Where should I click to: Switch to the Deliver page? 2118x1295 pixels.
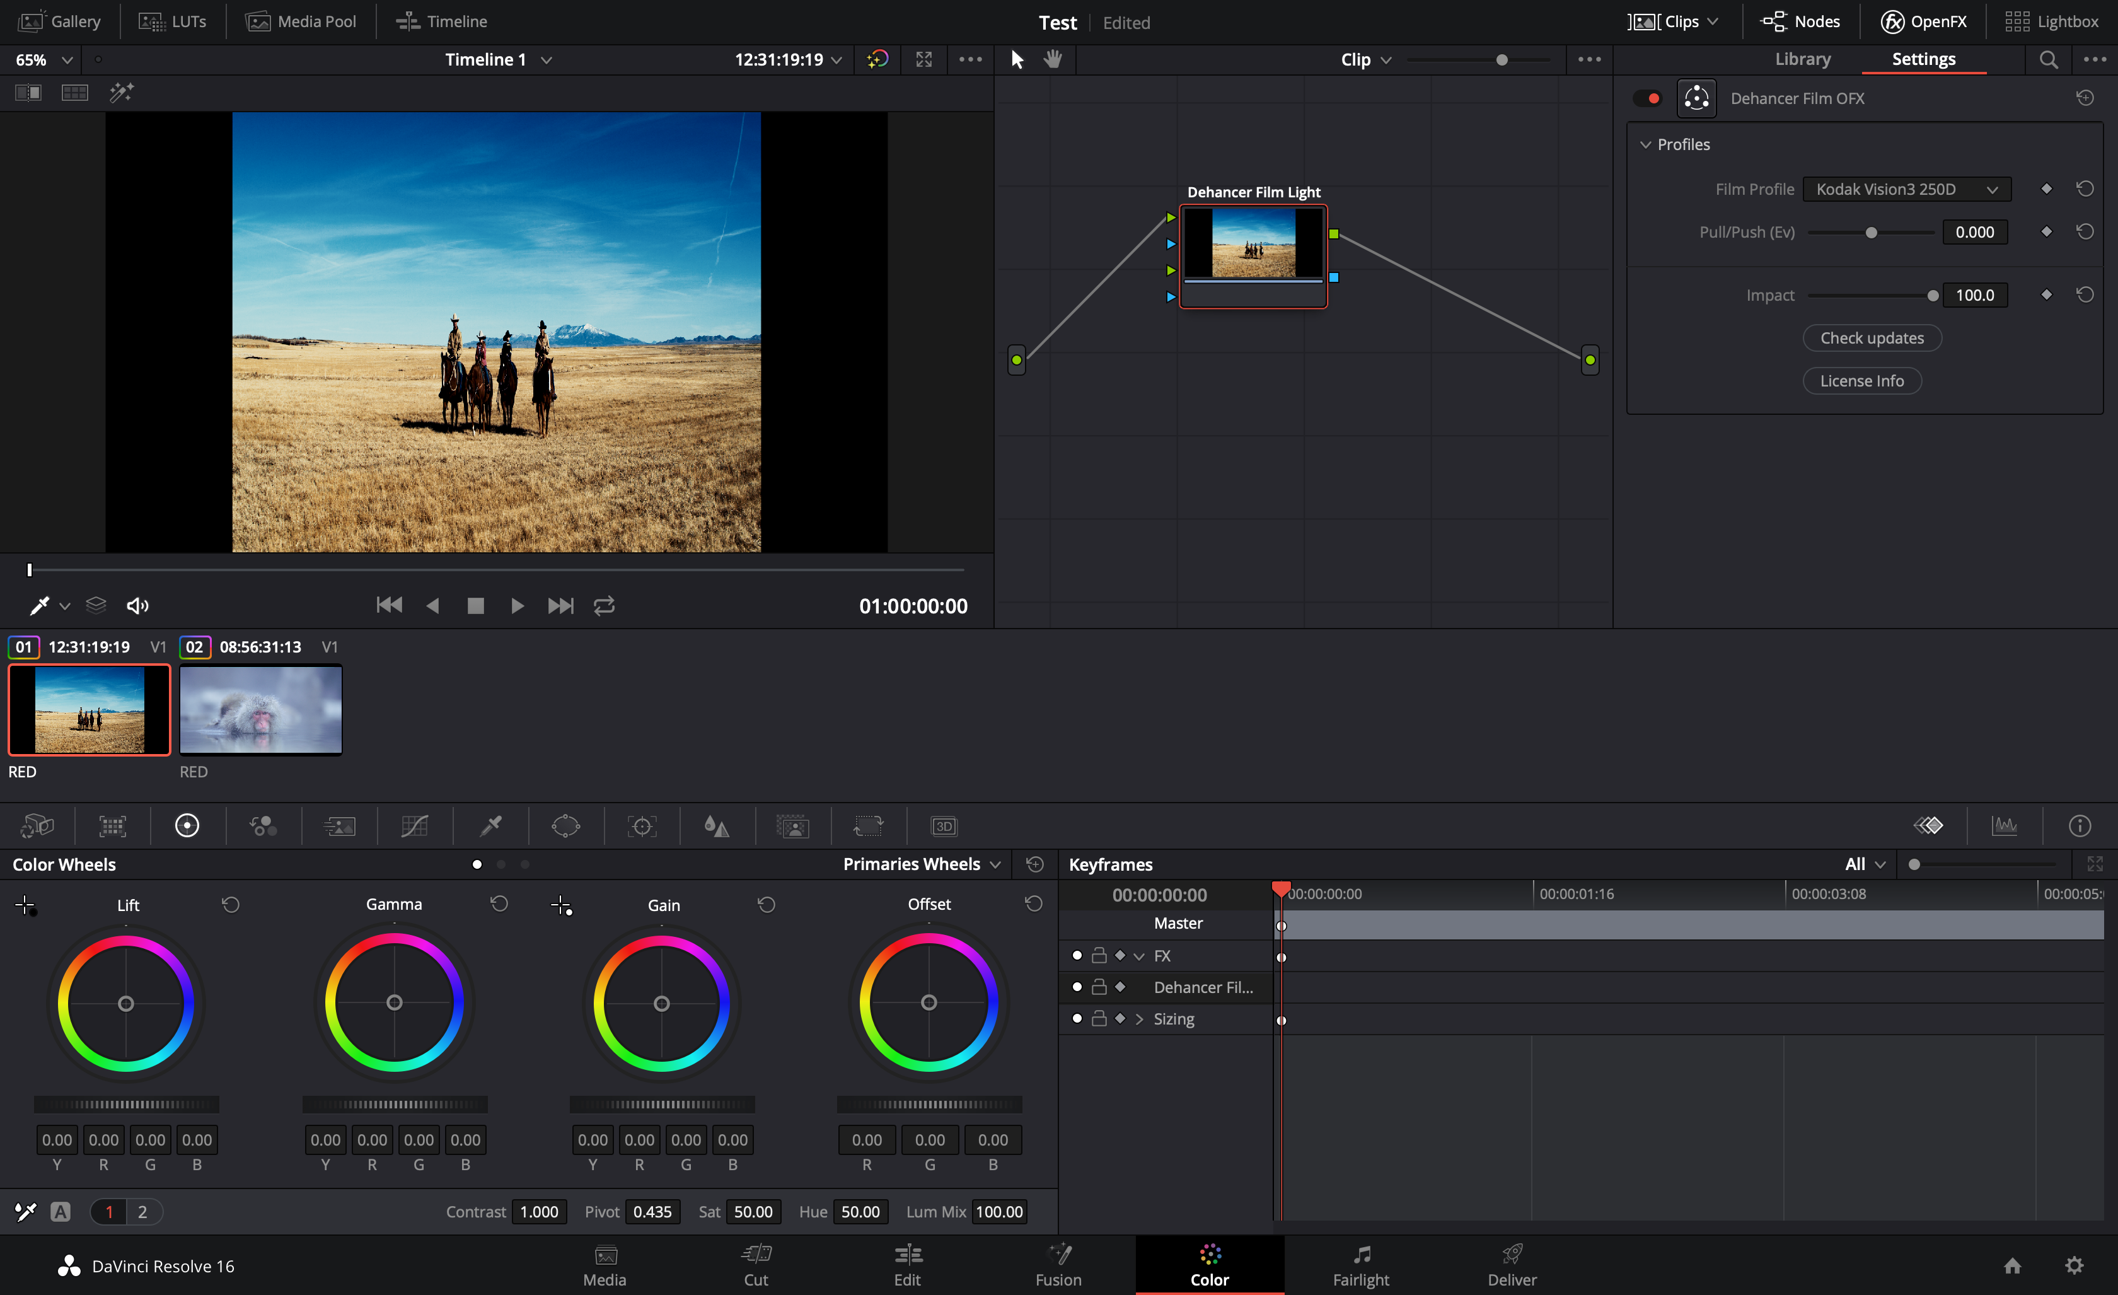pos(1512,1265)
